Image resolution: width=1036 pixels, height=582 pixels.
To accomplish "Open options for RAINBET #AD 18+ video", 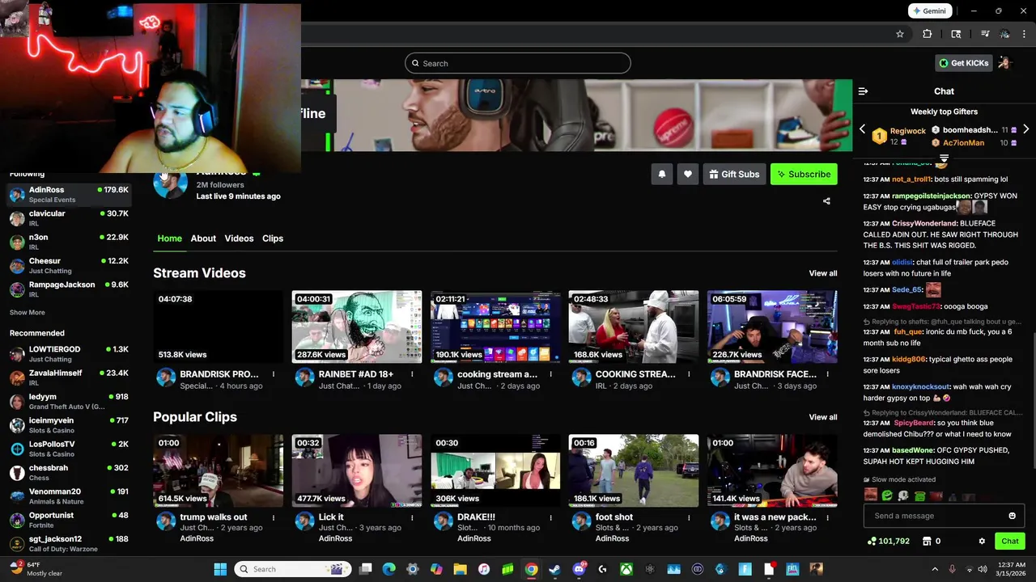I will tap(412, 374).
